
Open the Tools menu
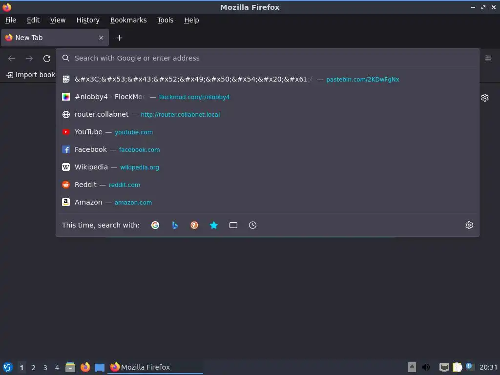165,20
